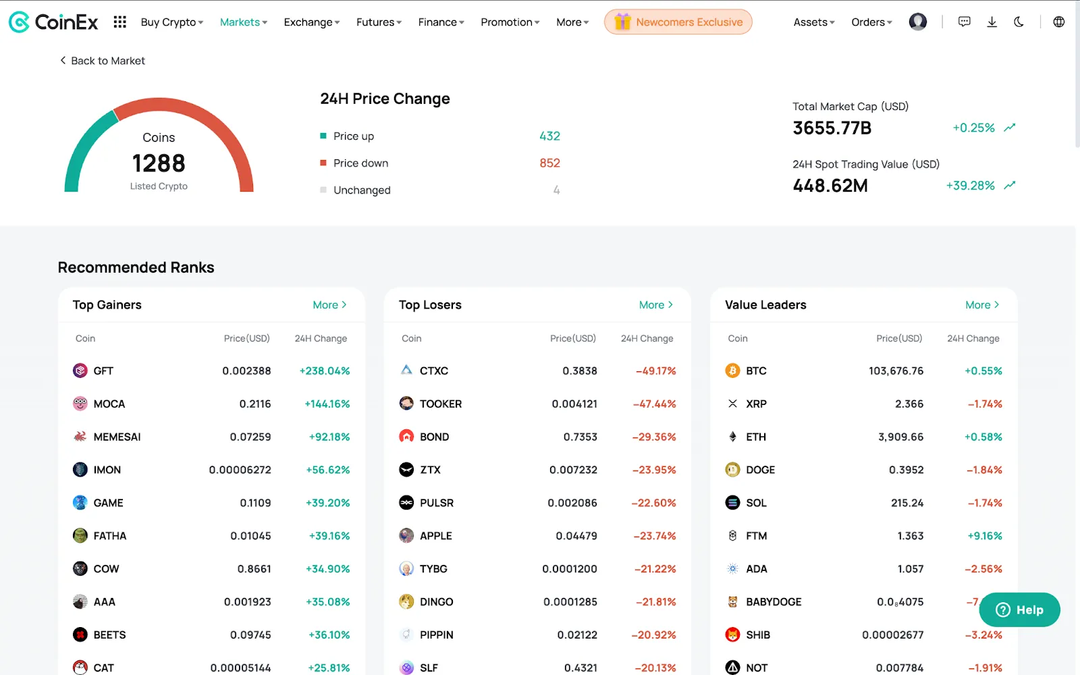
Task: Expand the Assets dropdown
Action: point(814,22)
